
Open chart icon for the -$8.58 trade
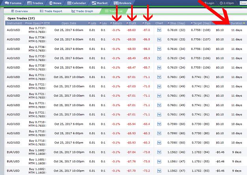coord(159,40)
